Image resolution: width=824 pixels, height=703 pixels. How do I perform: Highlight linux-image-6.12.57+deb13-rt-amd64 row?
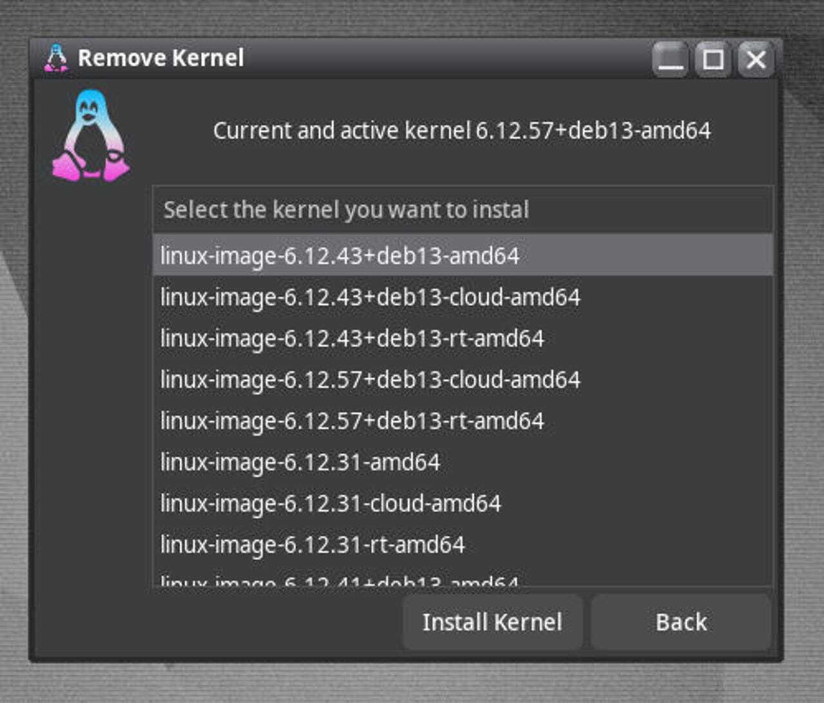pos(463,420)
